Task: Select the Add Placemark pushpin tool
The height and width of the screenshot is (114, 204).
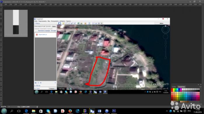Action: point(63,23)
